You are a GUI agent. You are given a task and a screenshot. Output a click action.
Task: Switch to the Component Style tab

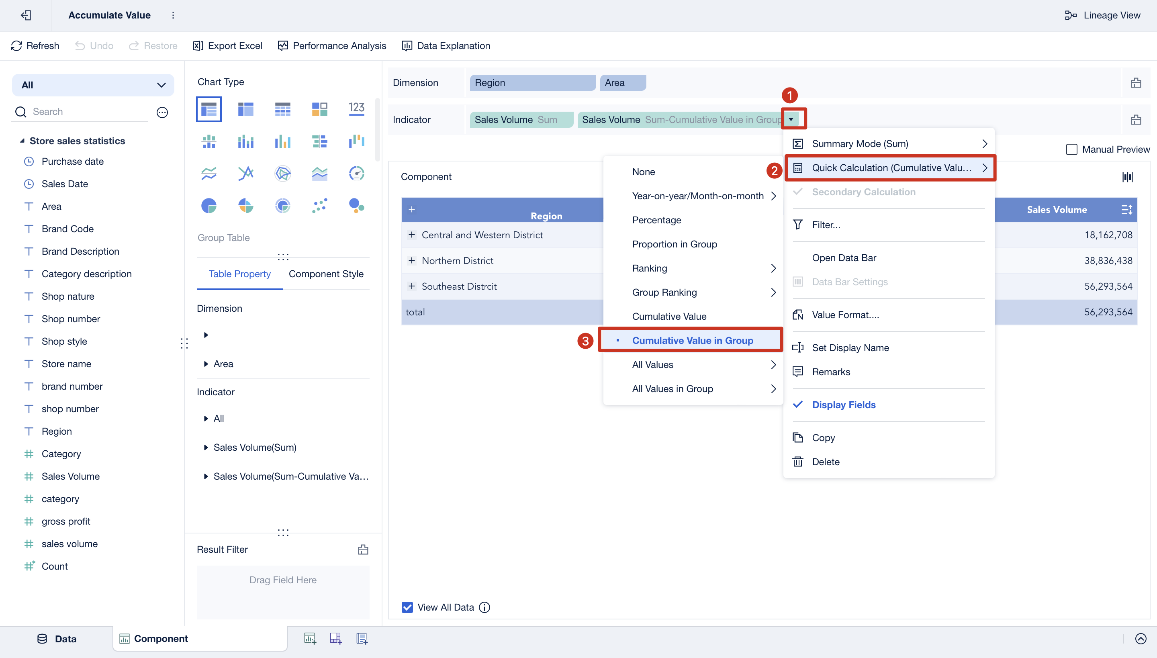[326, 274]
